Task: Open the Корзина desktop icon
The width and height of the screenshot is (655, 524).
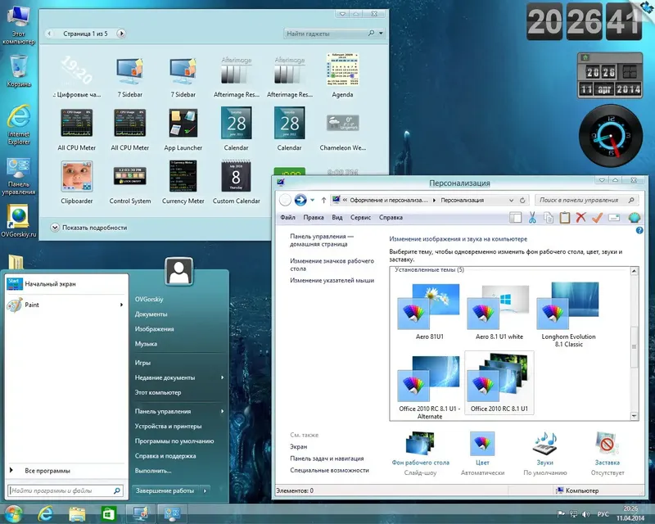Action: [18, 71]
